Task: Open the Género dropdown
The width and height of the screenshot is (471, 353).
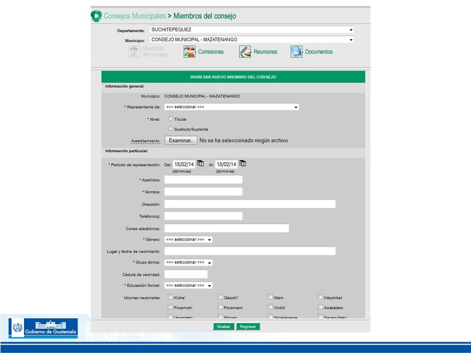Action: coord(188,240)
